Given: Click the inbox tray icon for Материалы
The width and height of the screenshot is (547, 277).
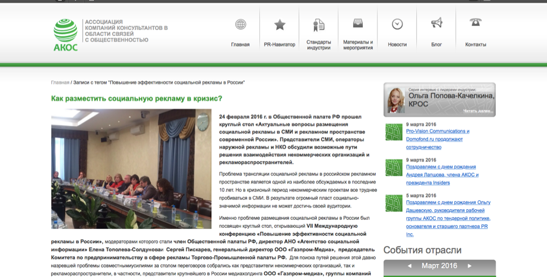Looking at the screenshot, I should coord(358,24).
